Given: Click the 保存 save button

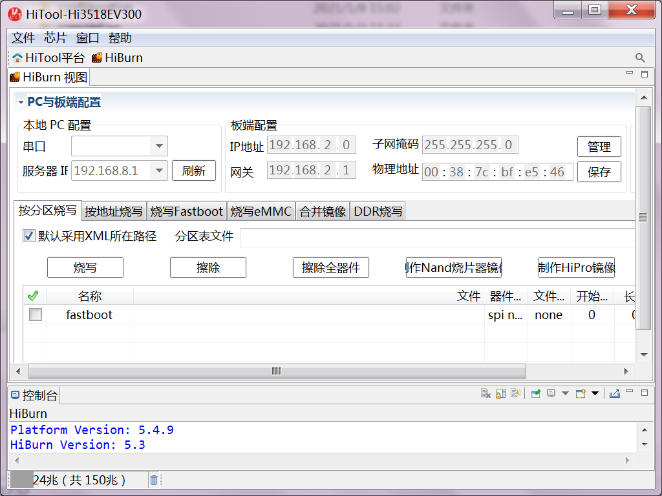Looking at the screenshot, I should [x=599, y=172].
